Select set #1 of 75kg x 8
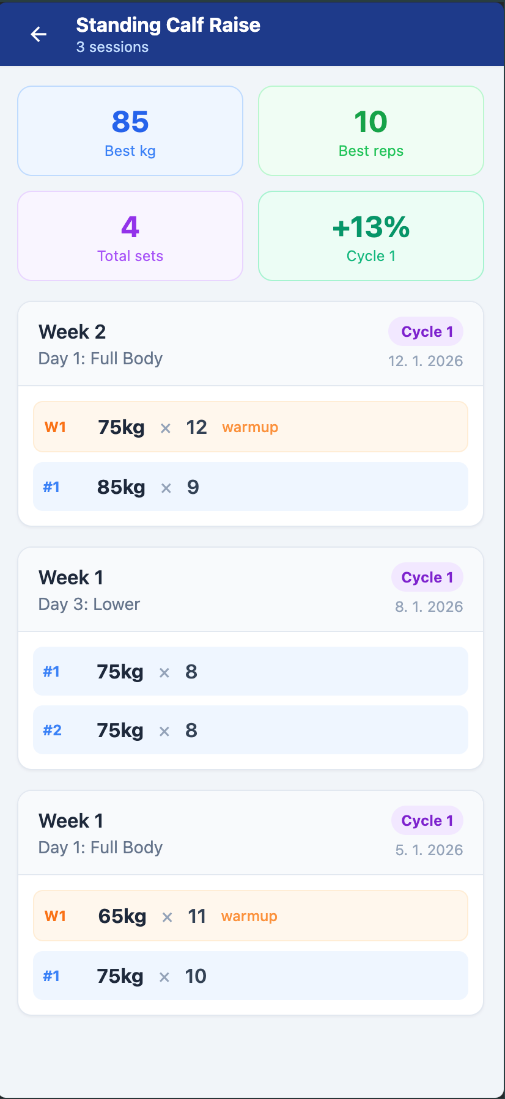505x1099 pixels. pos(251,671)
